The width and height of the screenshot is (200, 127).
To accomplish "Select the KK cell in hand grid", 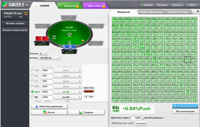I will [121, 27].
